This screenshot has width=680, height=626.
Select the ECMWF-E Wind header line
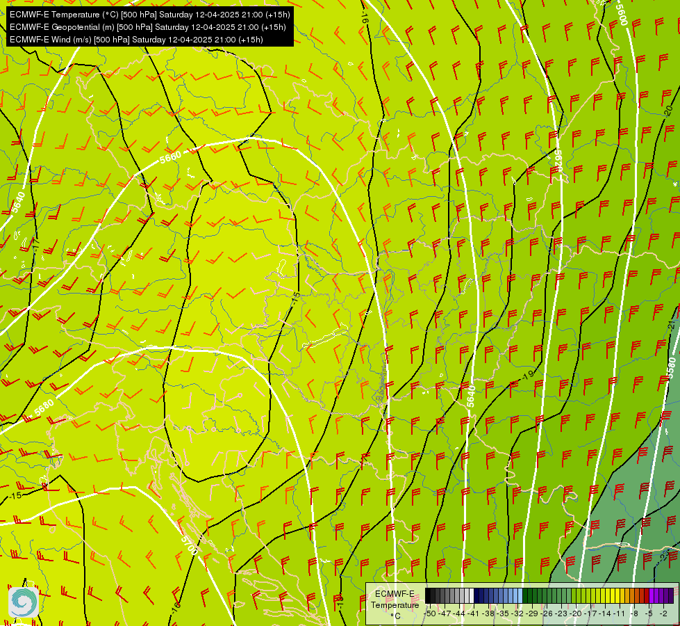point(136,40)
